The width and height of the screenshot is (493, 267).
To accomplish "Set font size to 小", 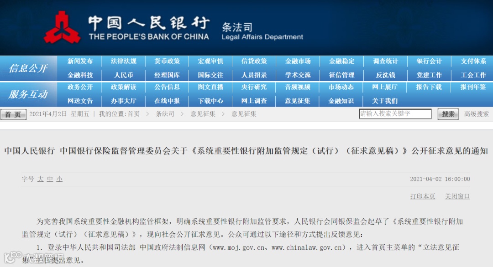I will pos(59,179).
